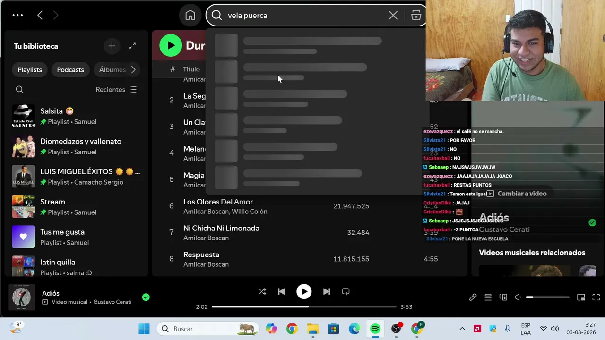Open the Salsita playlist
This screenshot has width=605, height=340.
(x=76, y=116)
